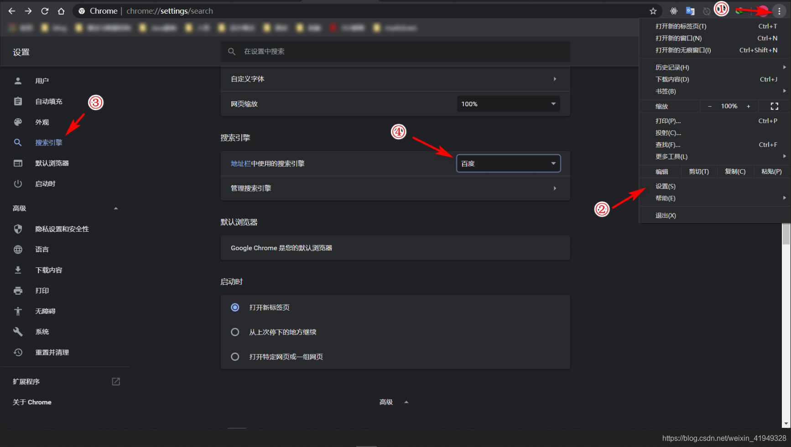
Task: Collapse the bottom 高级 section arrow
Action: click(x=406, y=402)
